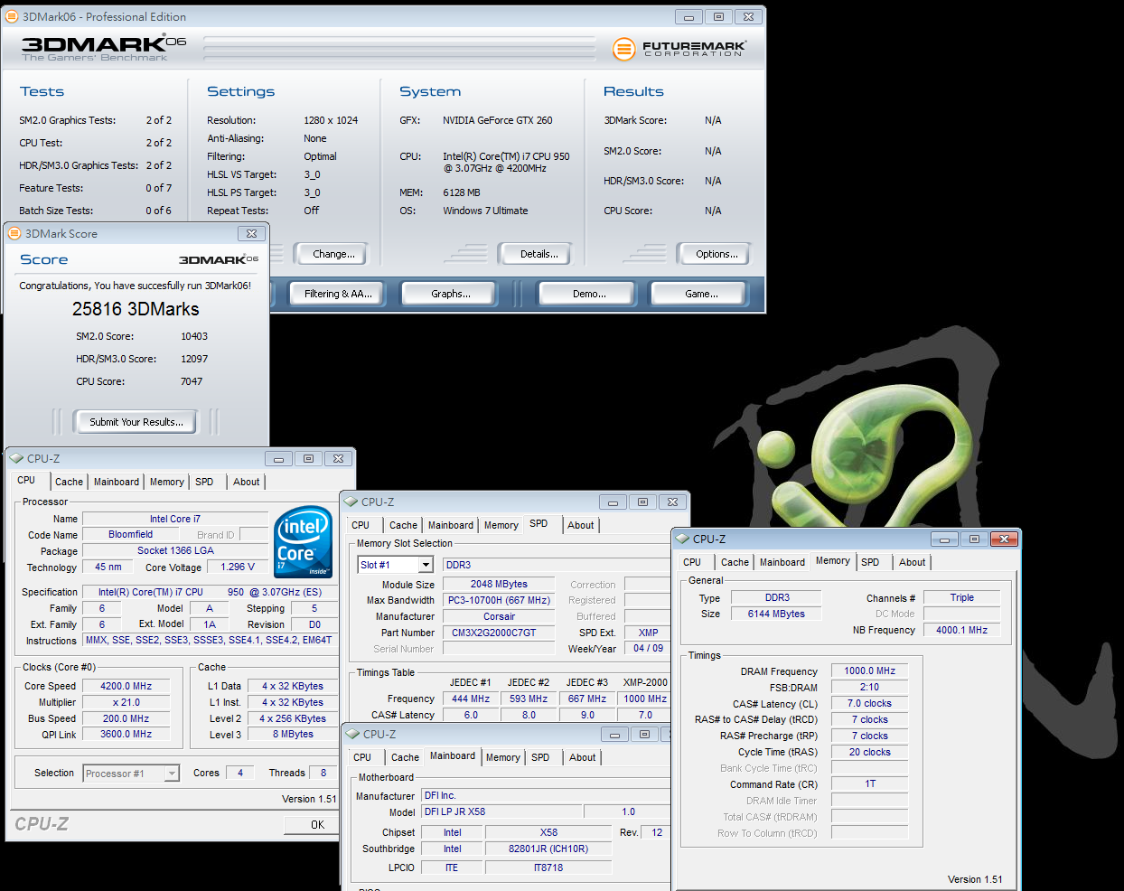Open SPD tab in CPU-Z processor window

pos(204,482)
